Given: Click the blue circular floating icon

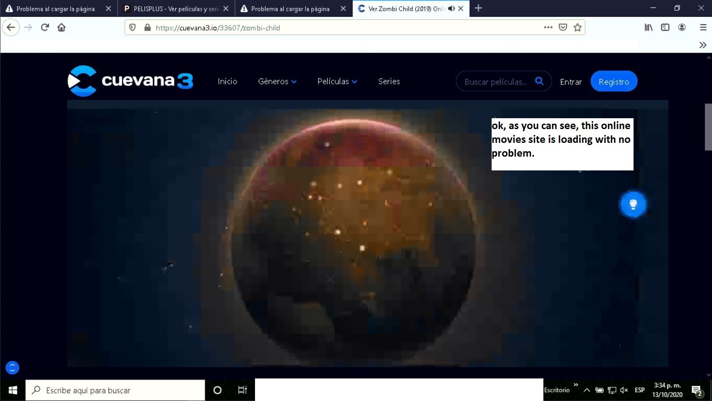Looking at the screenshot, I should point(12,368).
